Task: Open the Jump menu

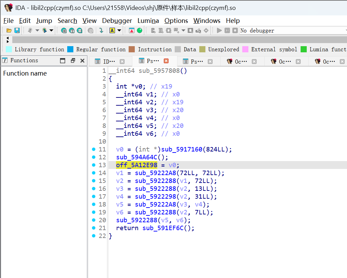Action: (44, 21)
